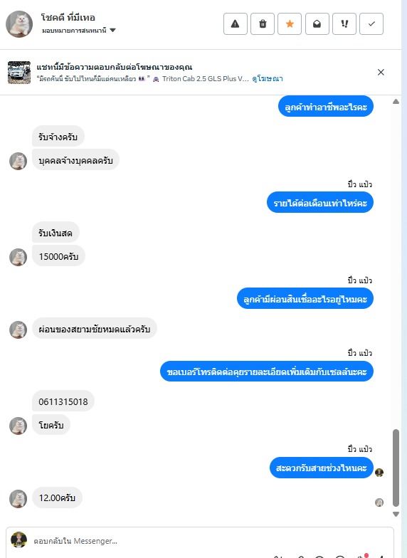The height and width of the screenshot is (558, 407).
Task: Open the Triton ad thumbnail image
Action: click(x=19, y=73)
